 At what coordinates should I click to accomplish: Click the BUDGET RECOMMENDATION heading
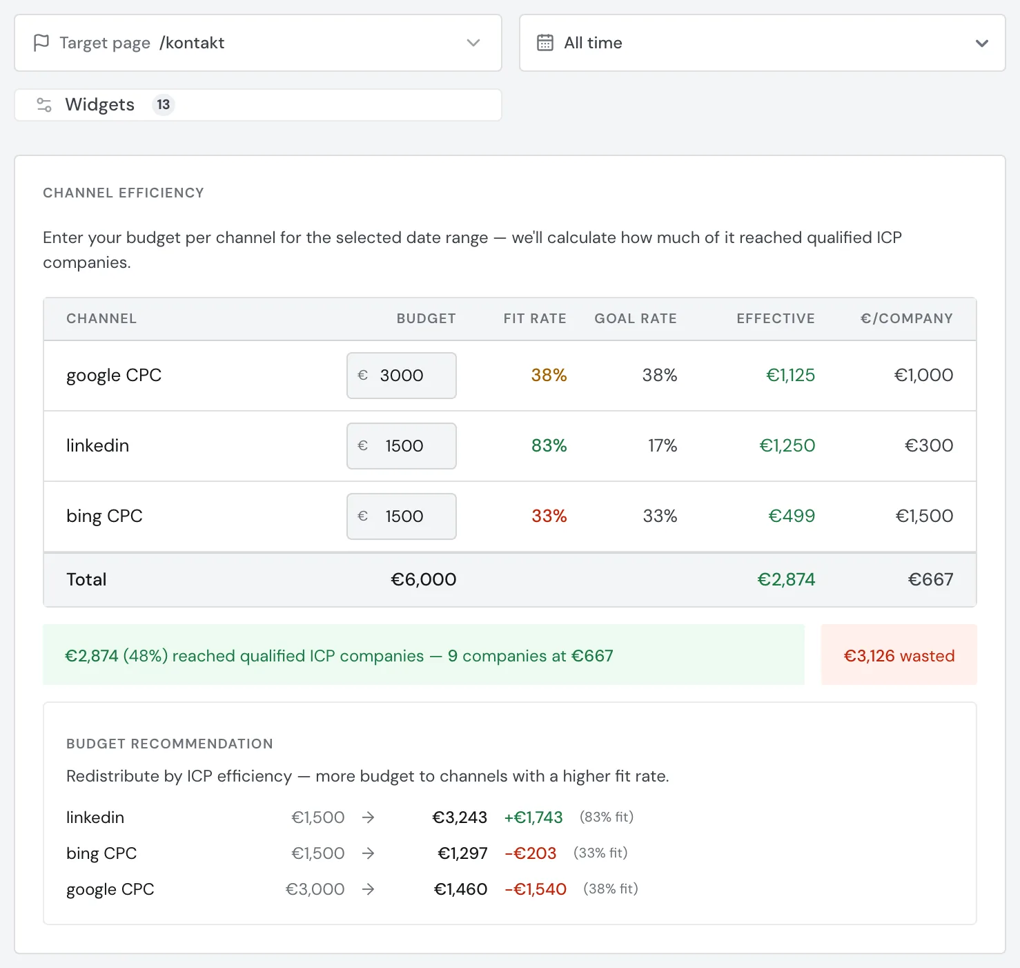click(170, 744)
